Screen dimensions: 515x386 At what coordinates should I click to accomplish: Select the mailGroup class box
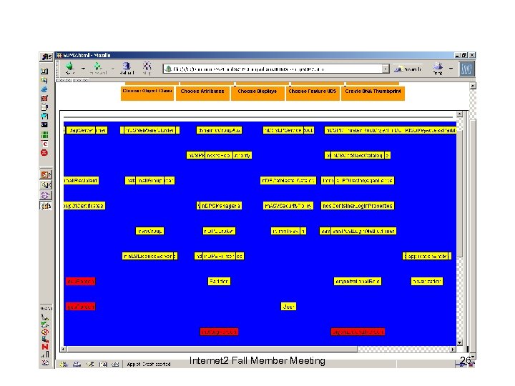[149, 181]
